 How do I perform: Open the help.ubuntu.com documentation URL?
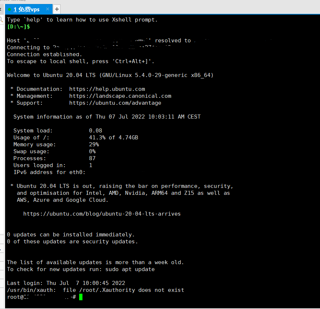107,89
